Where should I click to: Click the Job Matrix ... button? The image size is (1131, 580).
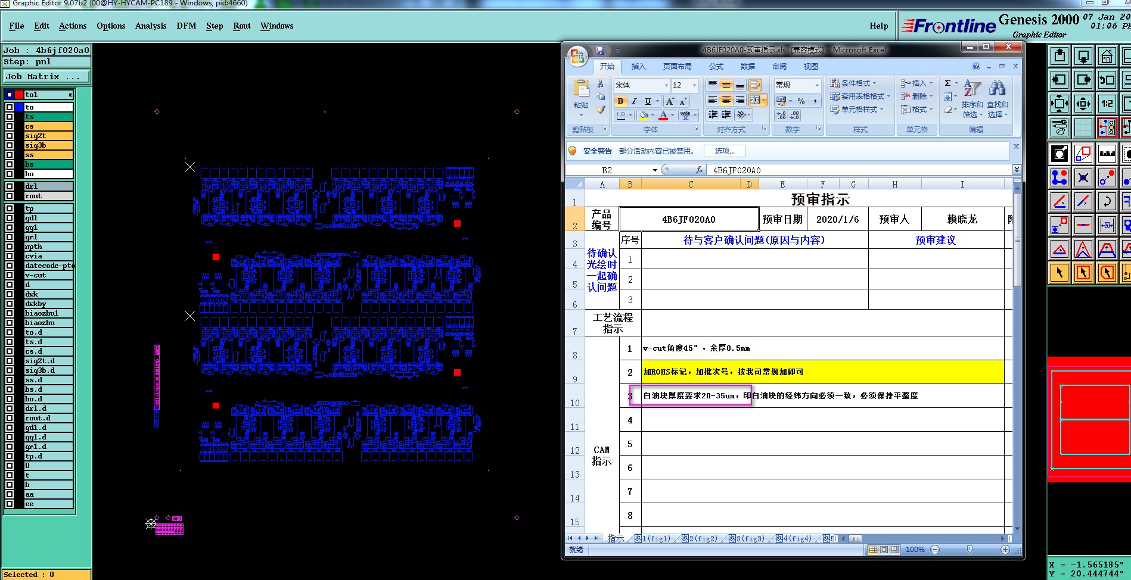tap(46, 77)
